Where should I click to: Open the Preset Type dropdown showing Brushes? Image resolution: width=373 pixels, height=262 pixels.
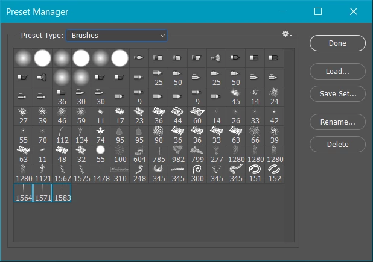coord(116,36)
